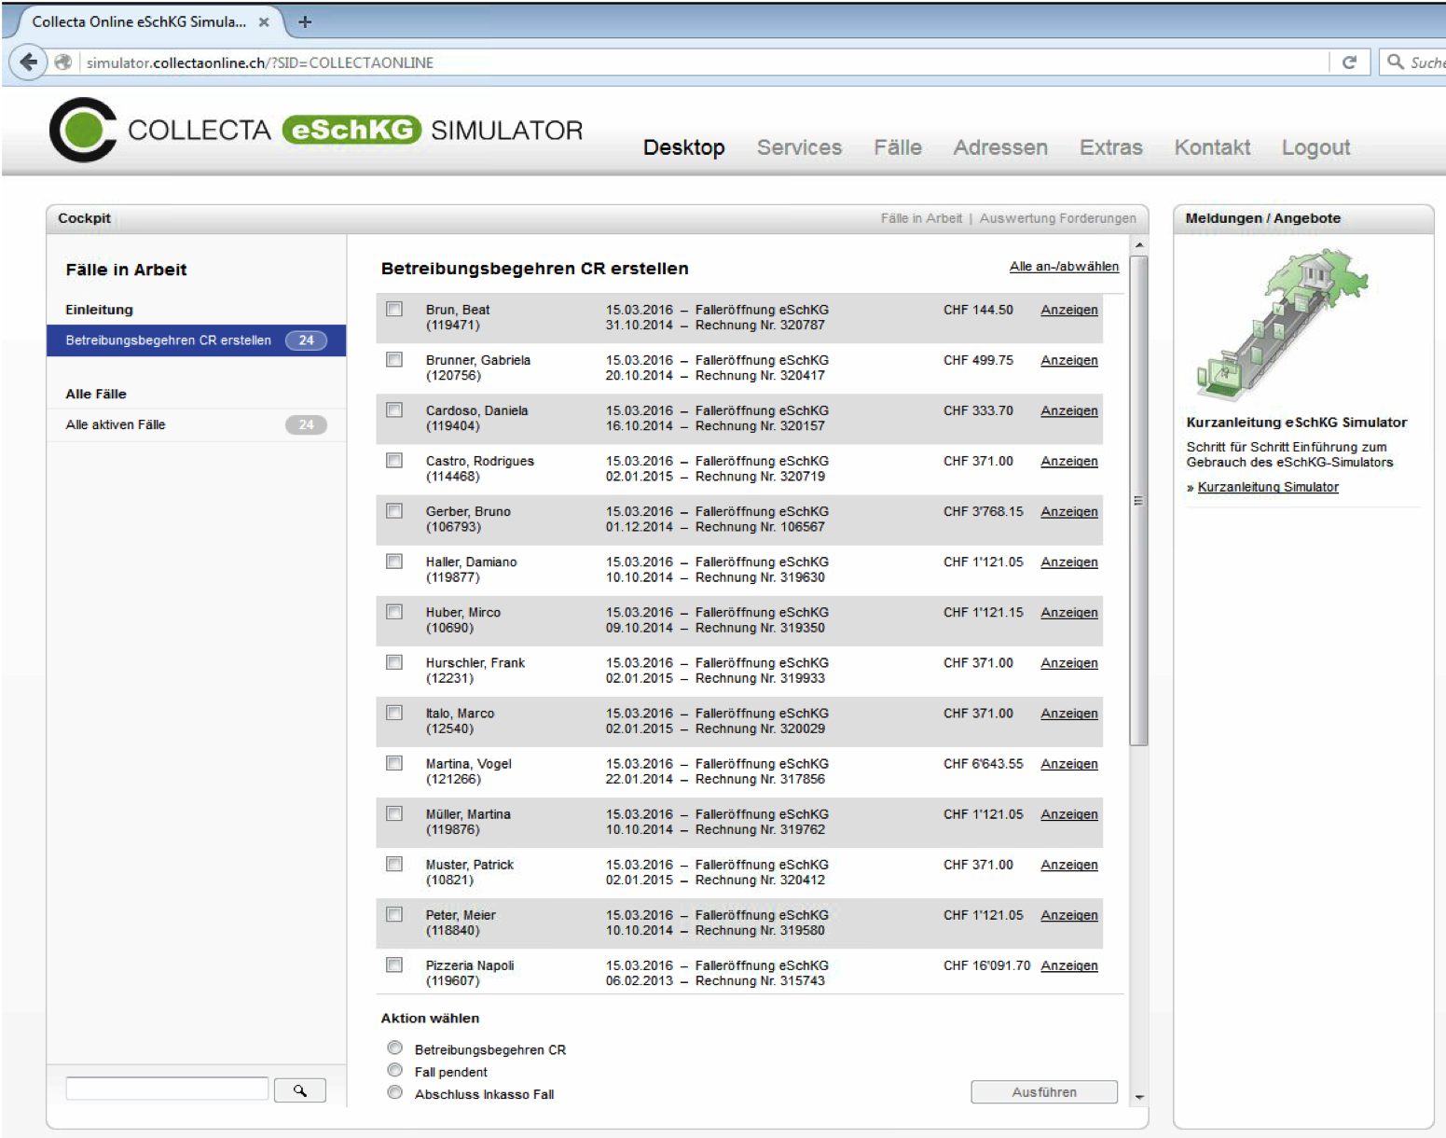The image size is (1446, 1138).
Task: Click the browser address bar URL
Action: pos(260,62)
